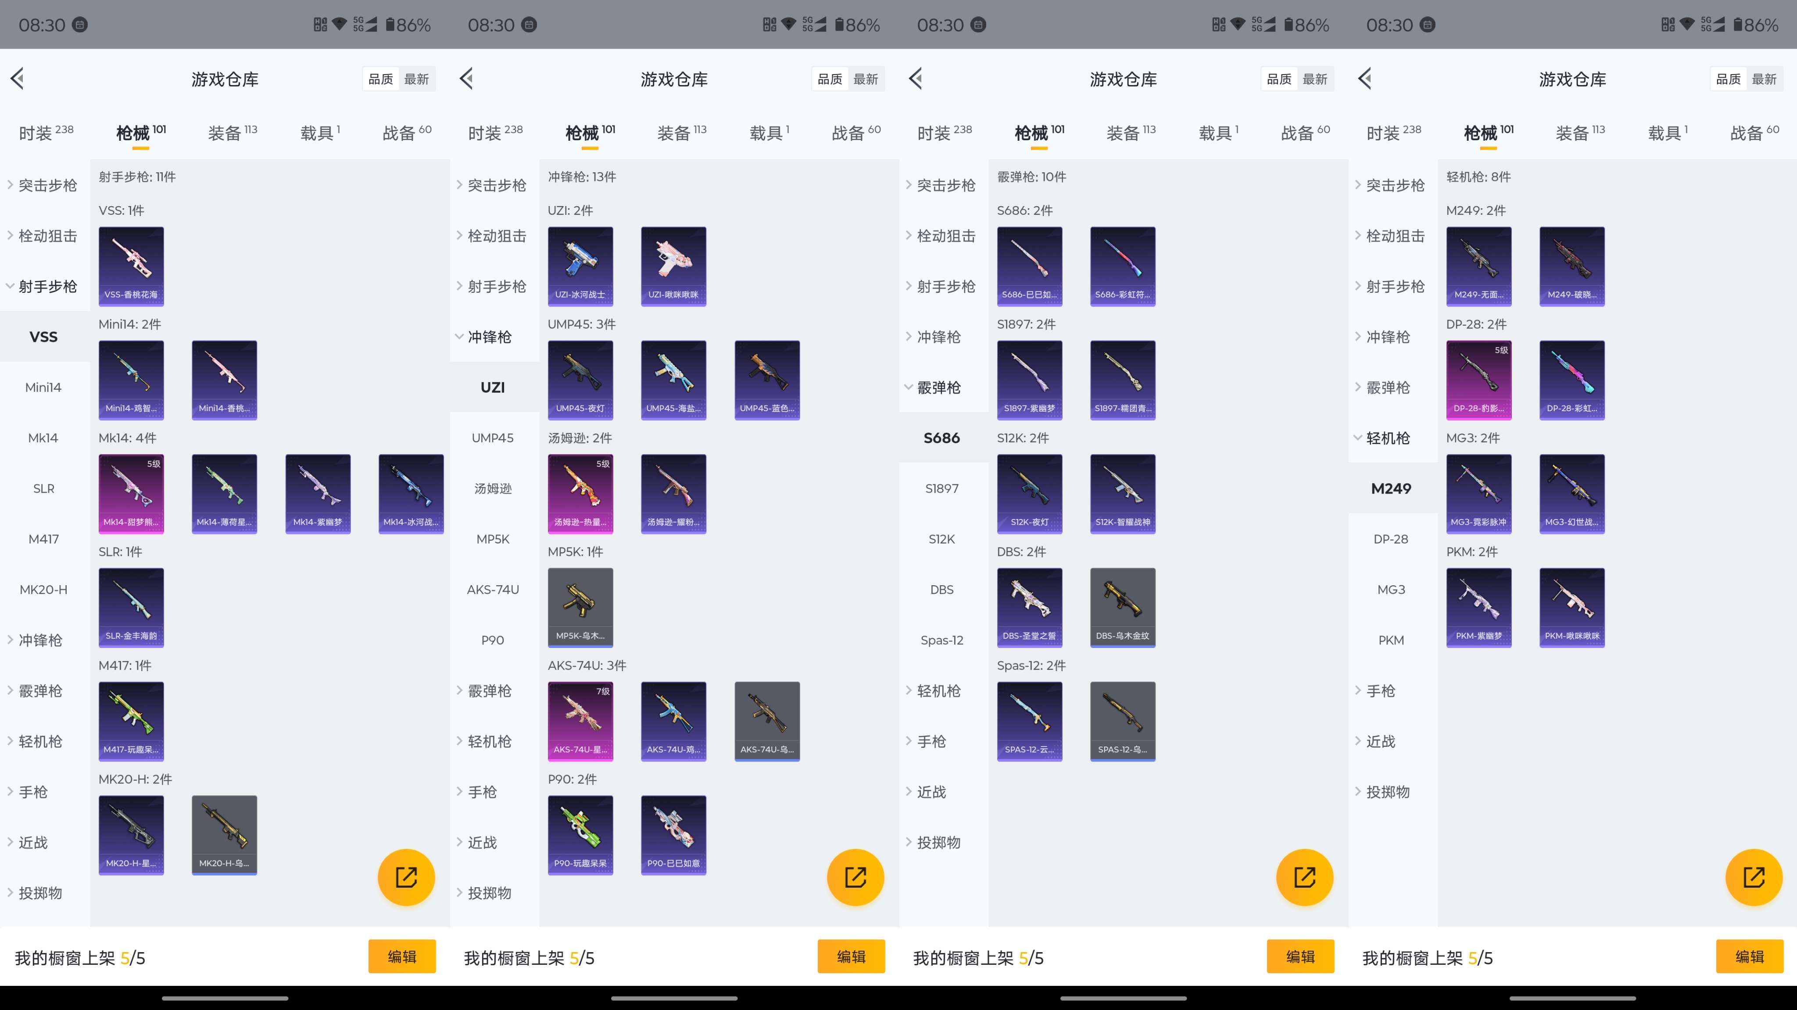
Task: Select the MP5K-乌木 submachine gun icon
Action: 580,607
